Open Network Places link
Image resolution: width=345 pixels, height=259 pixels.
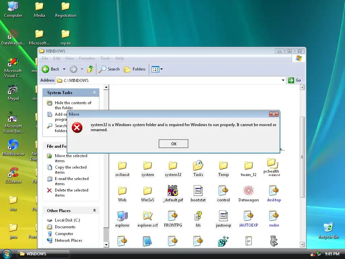(68, 240)
